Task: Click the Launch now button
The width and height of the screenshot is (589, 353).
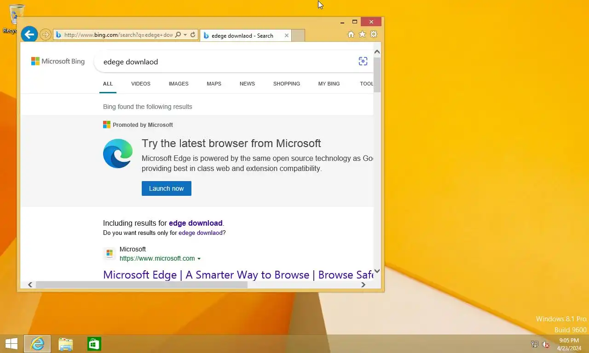Action: click(167, 188)
